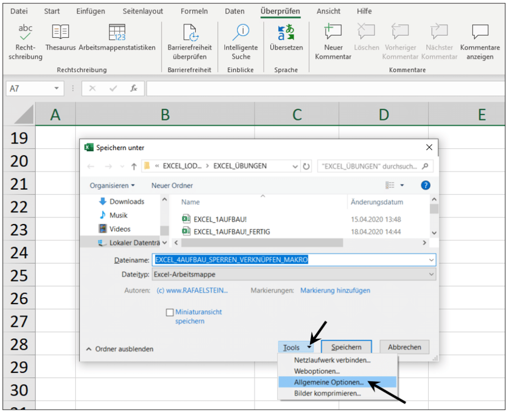Go to Nächster Kommentar
Screen dimensions: 507x413
click(x=440, y=42)
